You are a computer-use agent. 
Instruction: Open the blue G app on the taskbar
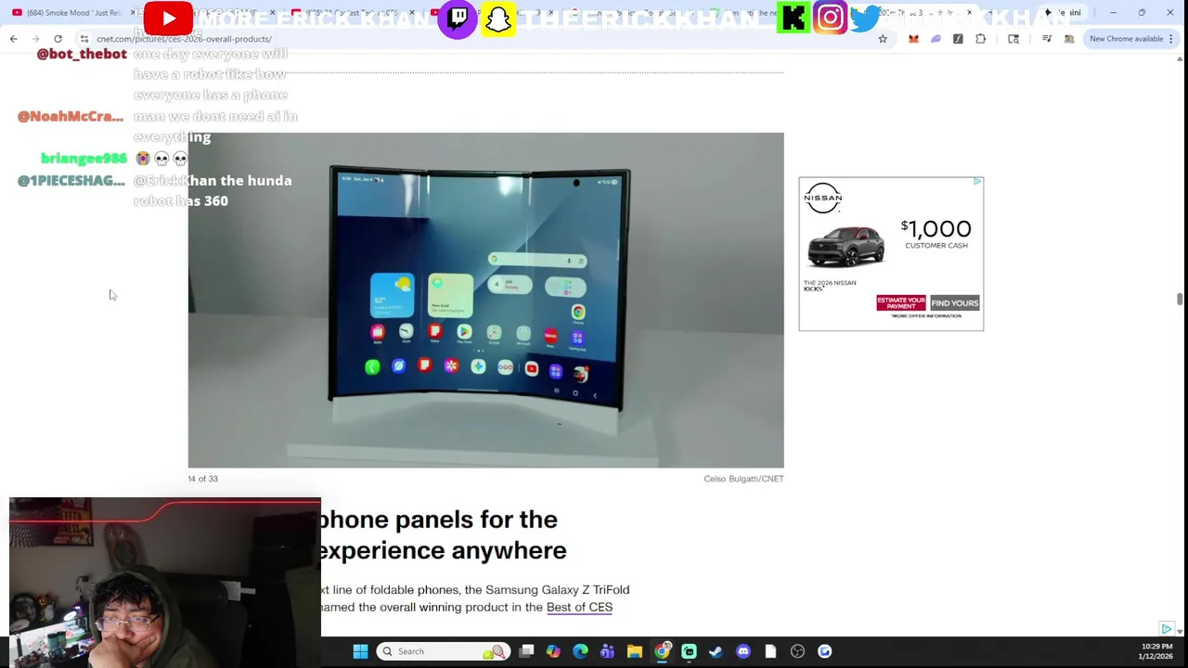point(824,651)
